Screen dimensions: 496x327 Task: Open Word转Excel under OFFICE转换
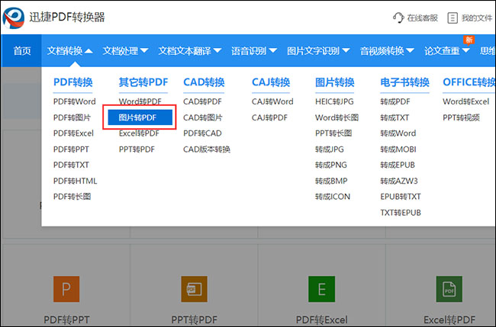466,101
